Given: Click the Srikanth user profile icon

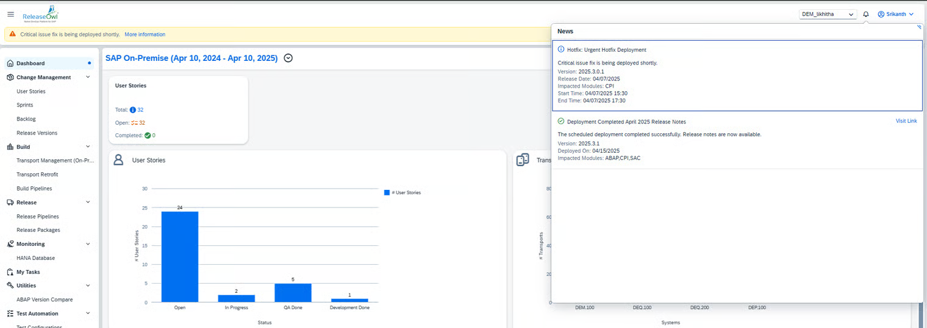Looking at the screenshot, I should click(881, 14).
